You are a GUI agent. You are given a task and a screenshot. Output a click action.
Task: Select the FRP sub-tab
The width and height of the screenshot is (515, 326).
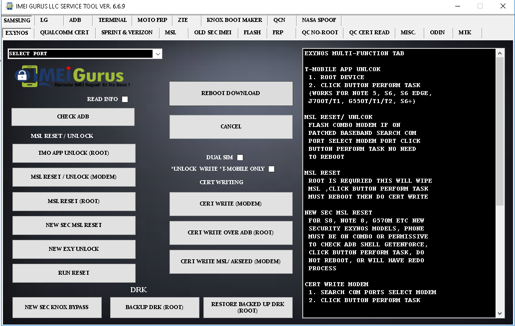click(278, 32)
